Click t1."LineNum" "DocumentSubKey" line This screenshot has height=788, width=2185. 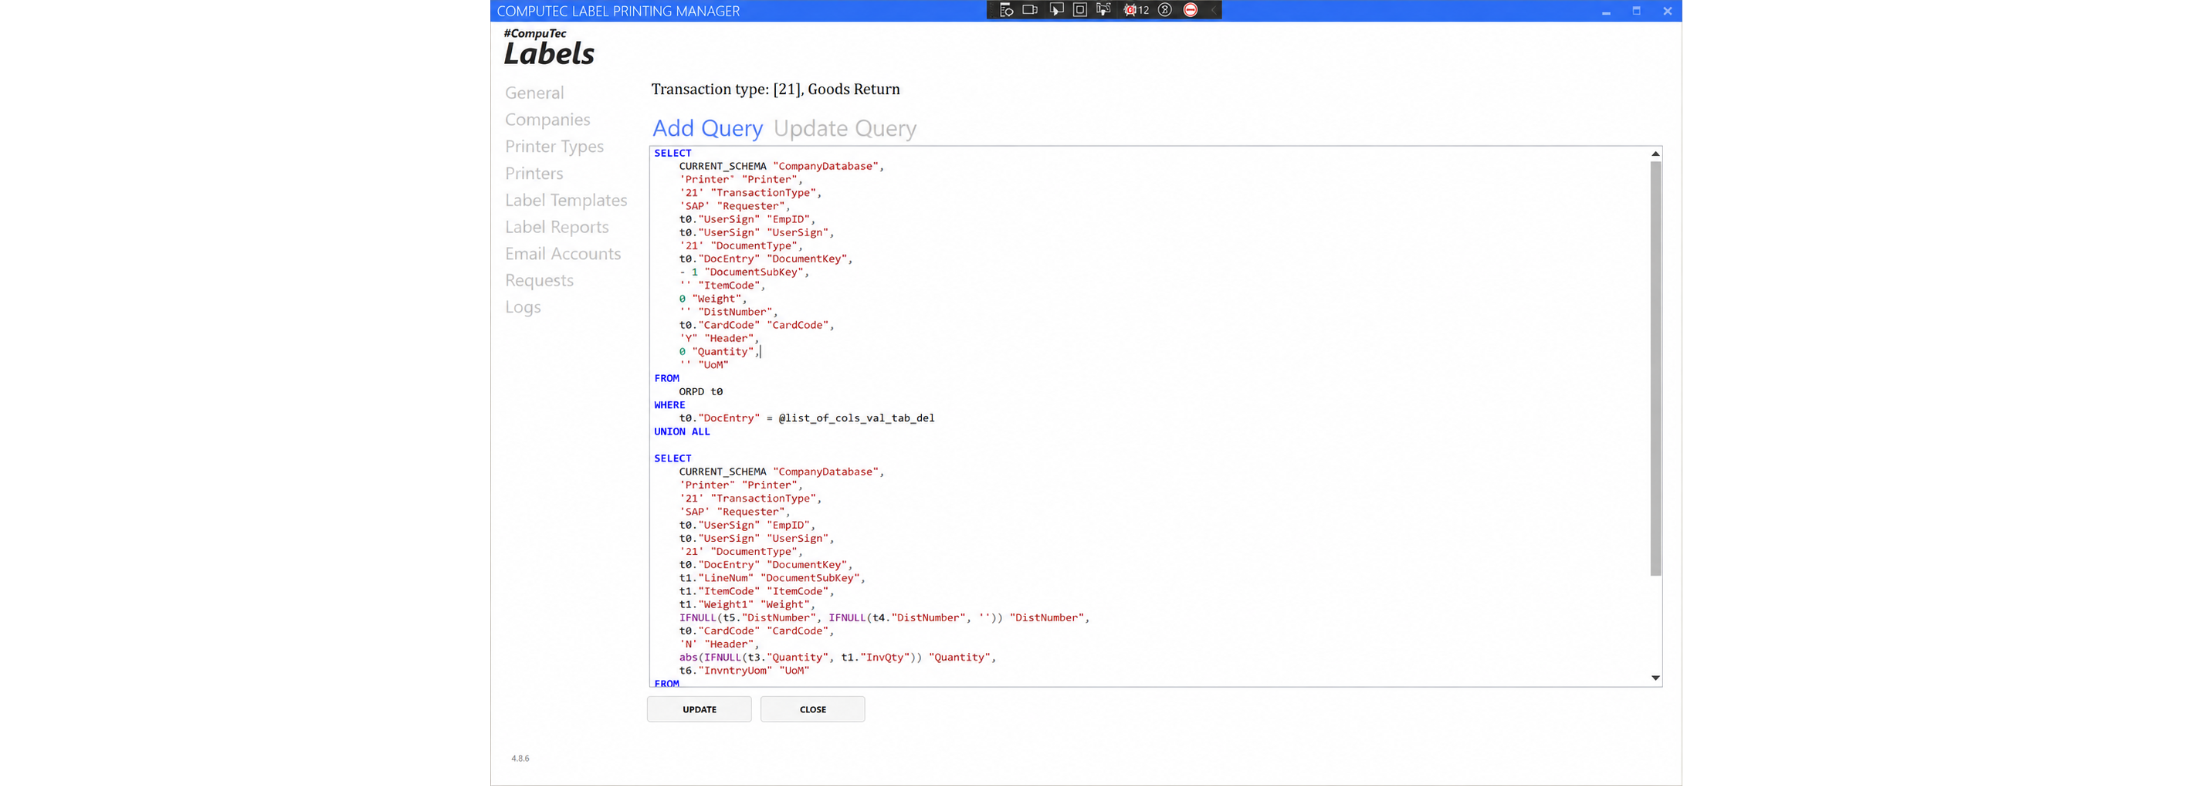[x=772, y=577]
